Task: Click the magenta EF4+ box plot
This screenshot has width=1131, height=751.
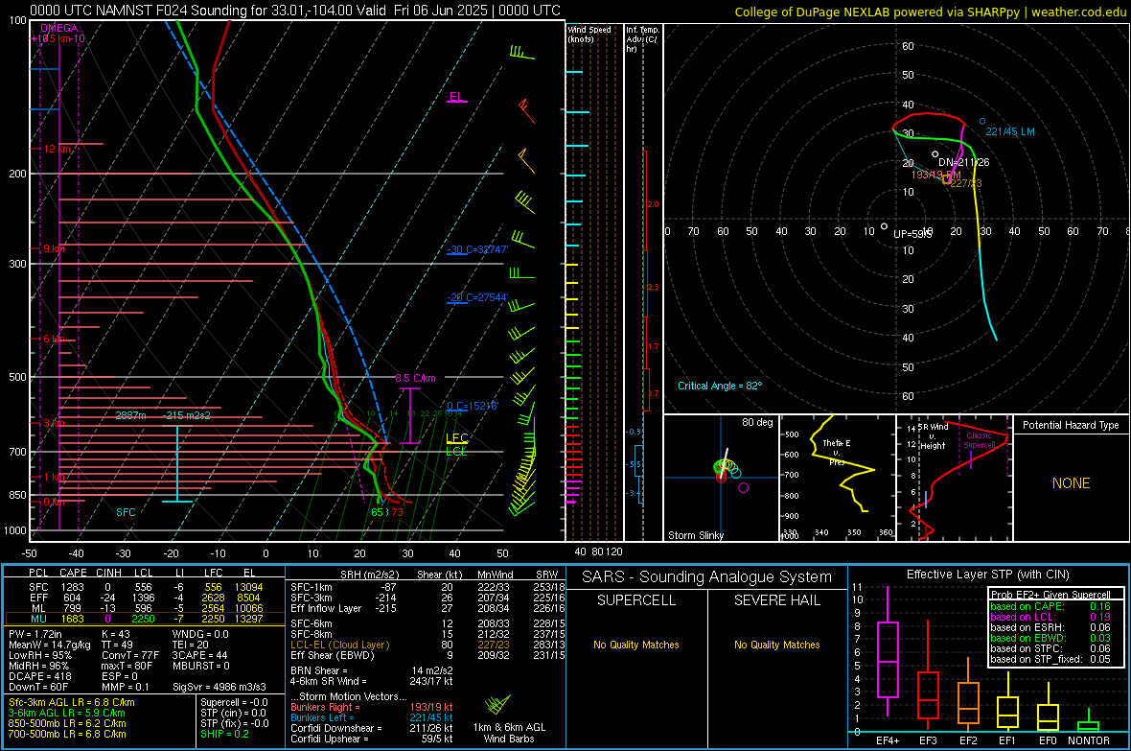Action: point(888,651)
